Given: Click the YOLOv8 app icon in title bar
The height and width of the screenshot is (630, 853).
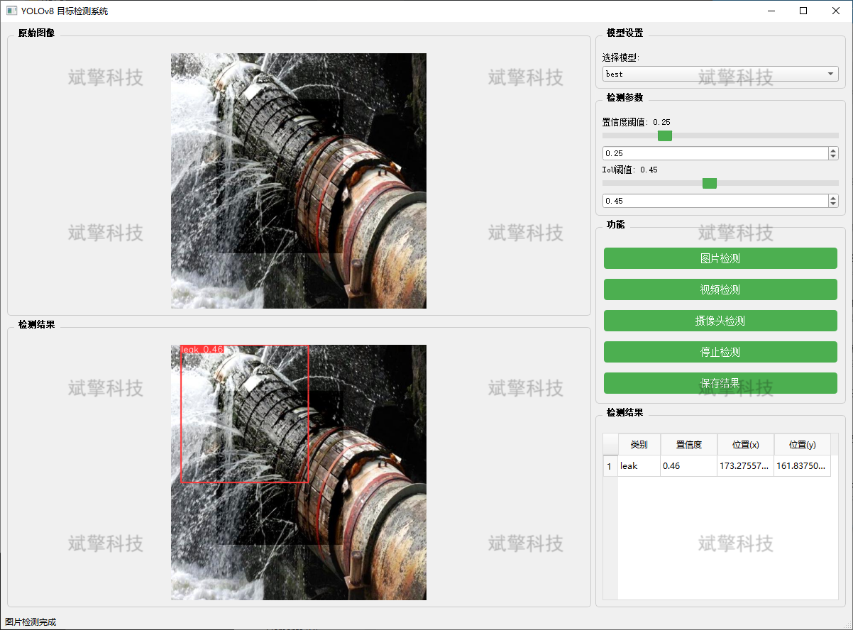Looking at the screenshot, I should tap(11, 11).
